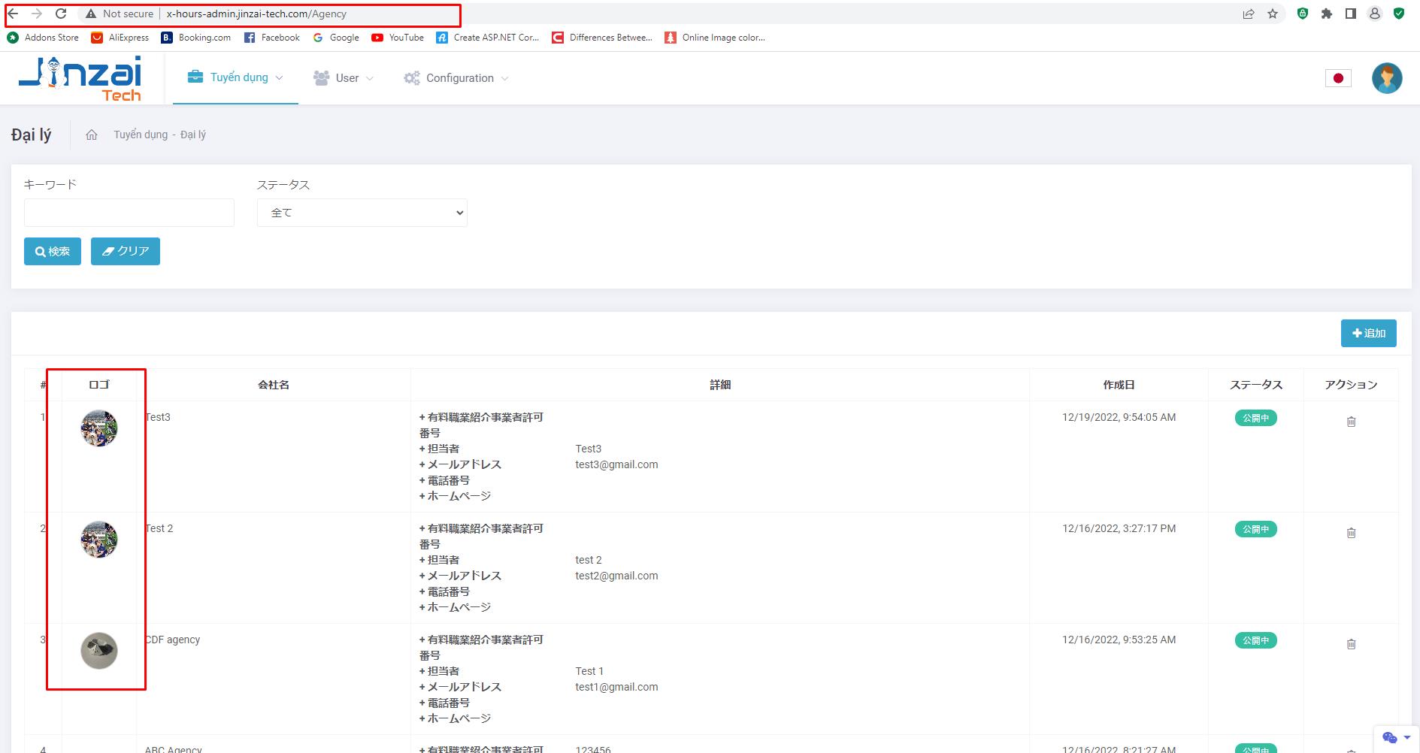Focus the キーワード keyword input field
Viewport: 1420px width, 753px height.
coord(129,213)
